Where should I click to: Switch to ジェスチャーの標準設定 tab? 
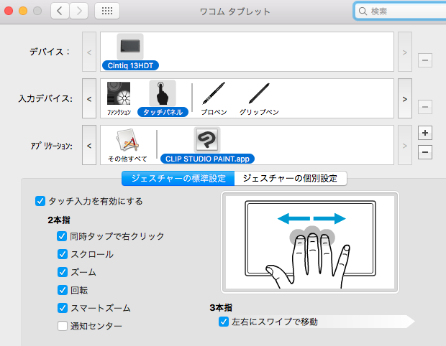(x=178, y=178)
